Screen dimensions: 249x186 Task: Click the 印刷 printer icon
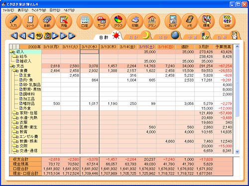[x=135, y=21]
